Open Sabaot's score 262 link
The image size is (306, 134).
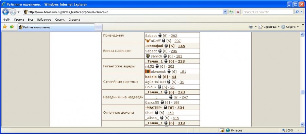pyautogui.click(x=174, y=36)
